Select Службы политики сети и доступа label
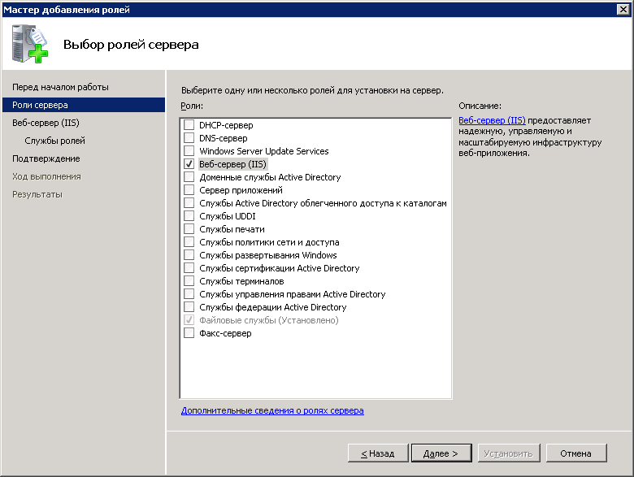Viewport: 634px width, 477px height. (x=269, y=242)
